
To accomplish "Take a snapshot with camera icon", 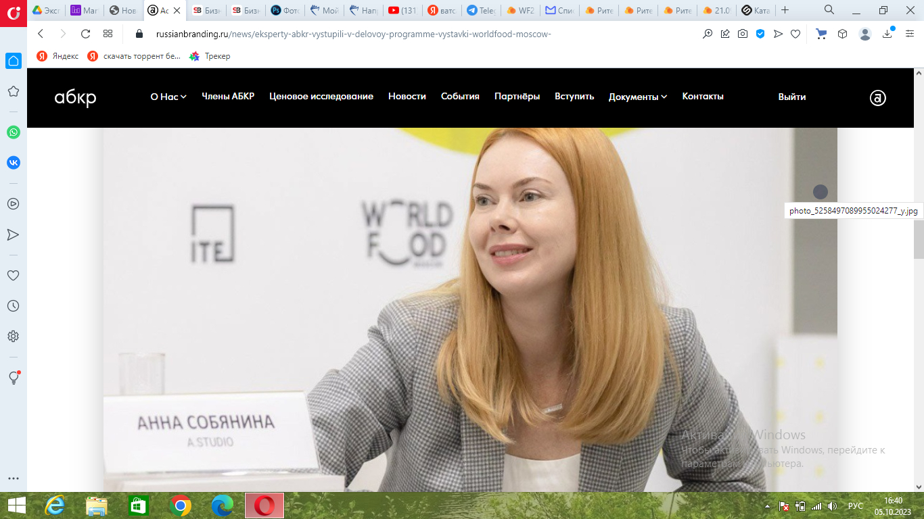I will [743, 34].
